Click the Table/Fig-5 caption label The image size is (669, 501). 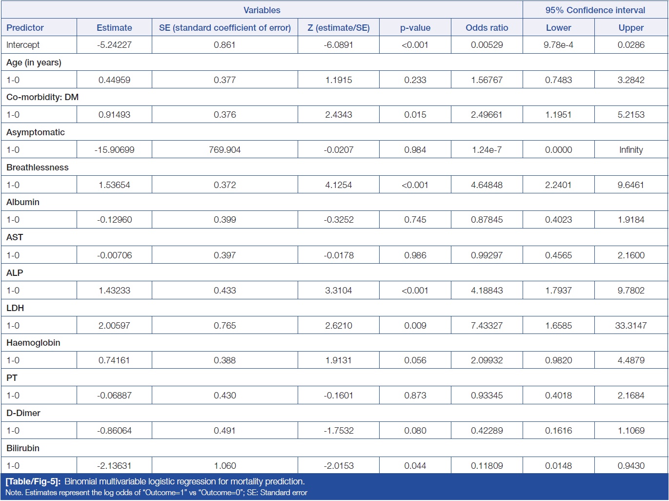(33, 481)
